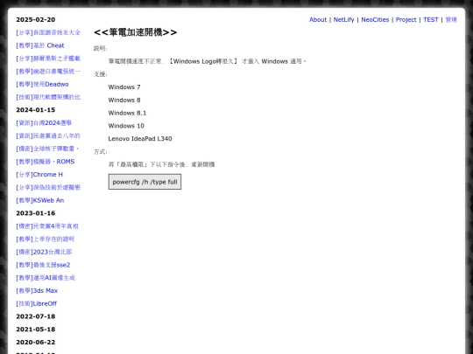This screenshot has height=354, width=473.
Task: Click the powercfg /h /type full code box
Action: 145,182
